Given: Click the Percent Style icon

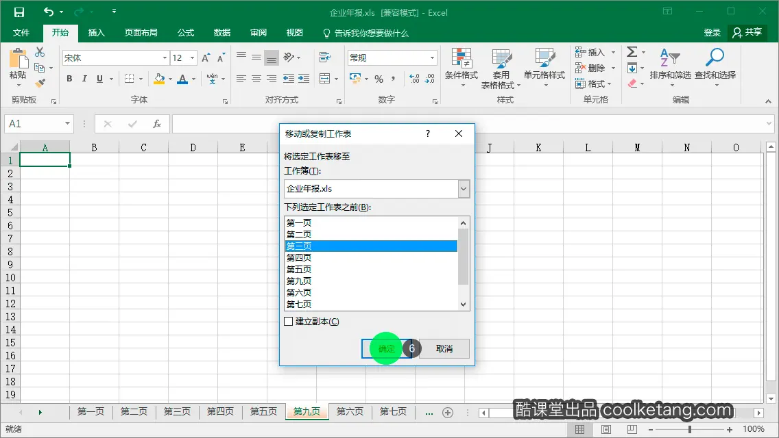Looking at the screenshot, I should point(379,79).
